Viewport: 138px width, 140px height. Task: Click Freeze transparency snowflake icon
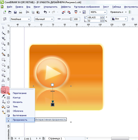[x=133, y=19]
